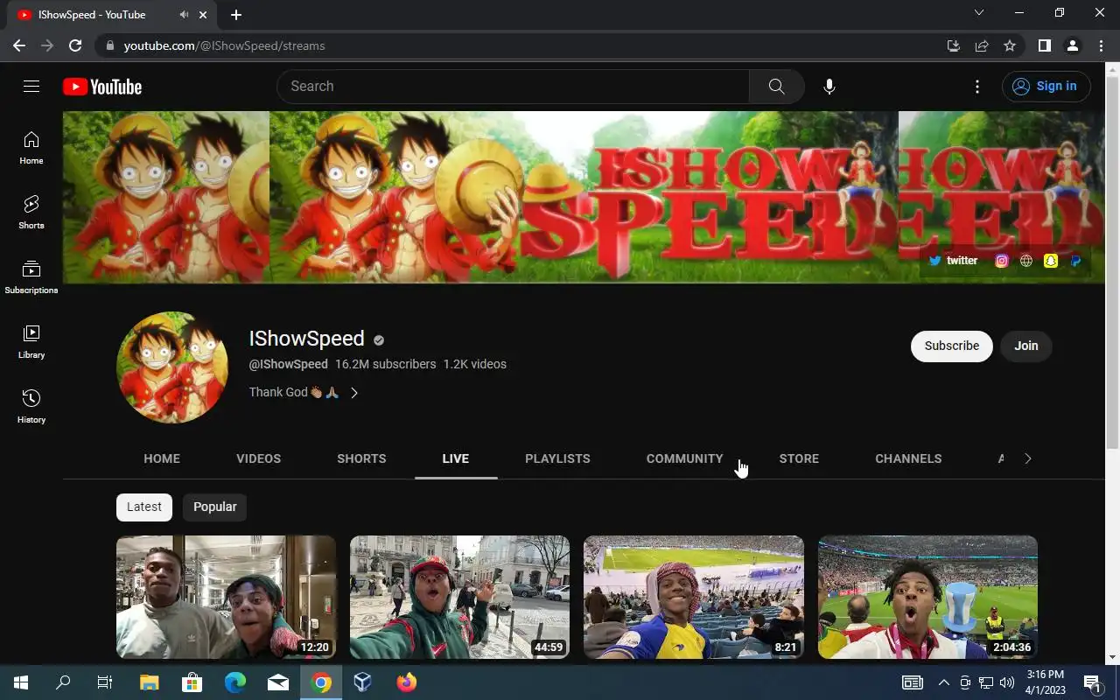Open the twitter link on banner
The image size is (1120, 700).
click(x=953, y=261)
